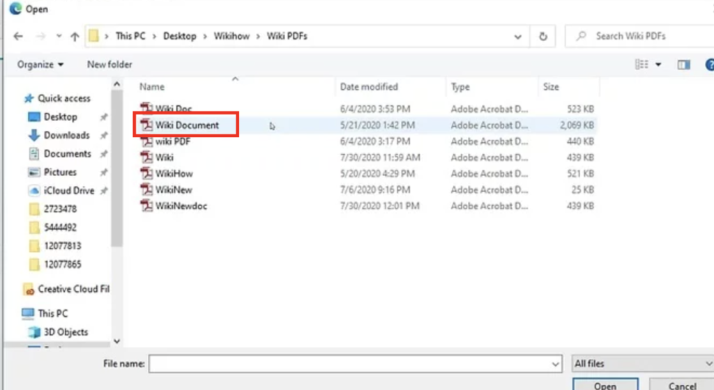The height and width of the screenshot is (390, 714).
Task: Click the Up one level arrow
Action: pyautogui.click(x=75, y=36)
